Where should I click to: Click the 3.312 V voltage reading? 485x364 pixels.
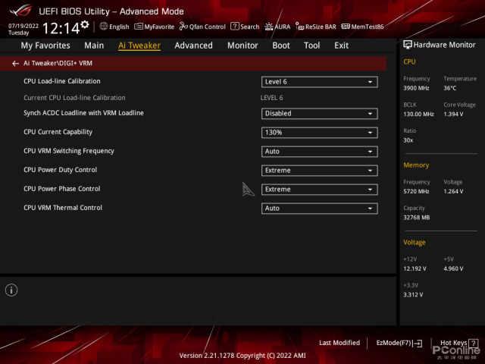pos(413,295)
